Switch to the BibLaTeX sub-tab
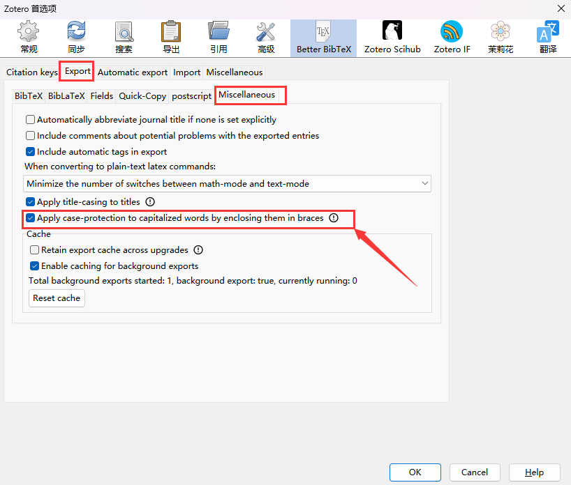Screen dimensions: 571x485 (66, 96)
